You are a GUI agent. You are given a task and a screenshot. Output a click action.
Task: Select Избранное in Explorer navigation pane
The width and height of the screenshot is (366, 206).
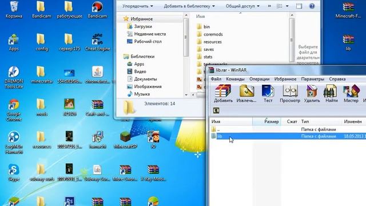click(x=141, y=19)
